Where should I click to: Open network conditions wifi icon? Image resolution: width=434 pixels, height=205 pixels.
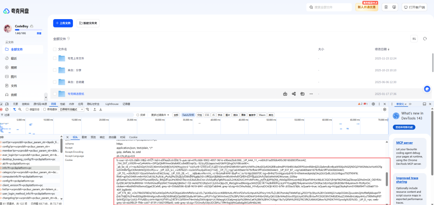88,110
